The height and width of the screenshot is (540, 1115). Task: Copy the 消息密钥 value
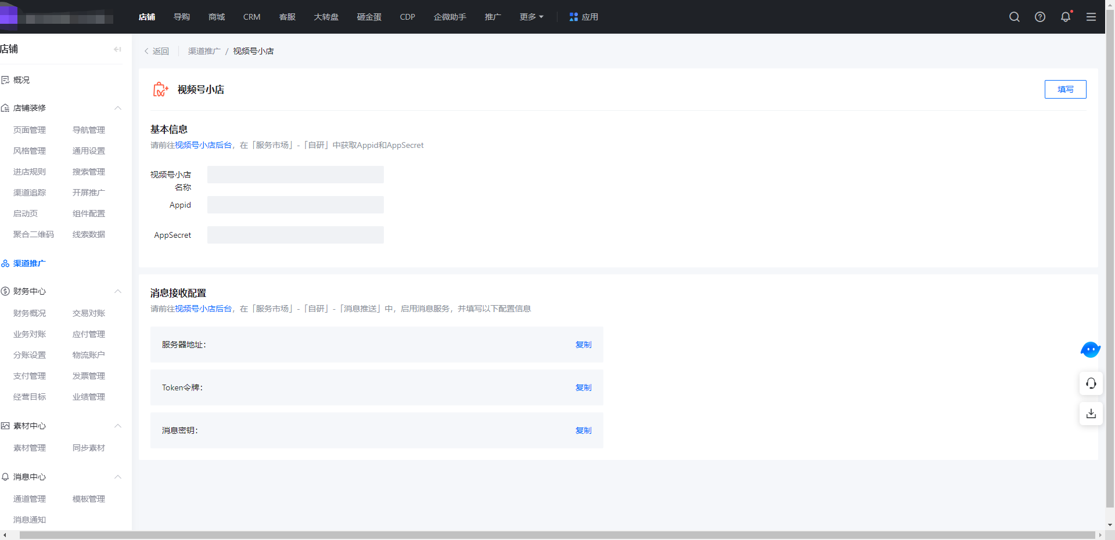pyautogui.click(x=583, y=430)
